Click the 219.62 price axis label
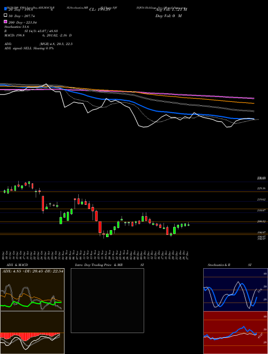This screenshot has height=354, width=268. point(262,200)
